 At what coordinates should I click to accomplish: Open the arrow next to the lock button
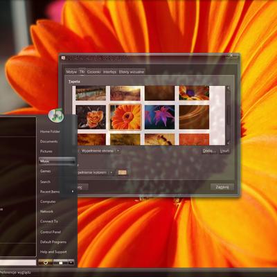pyautogui.click(x=71, y=262)
